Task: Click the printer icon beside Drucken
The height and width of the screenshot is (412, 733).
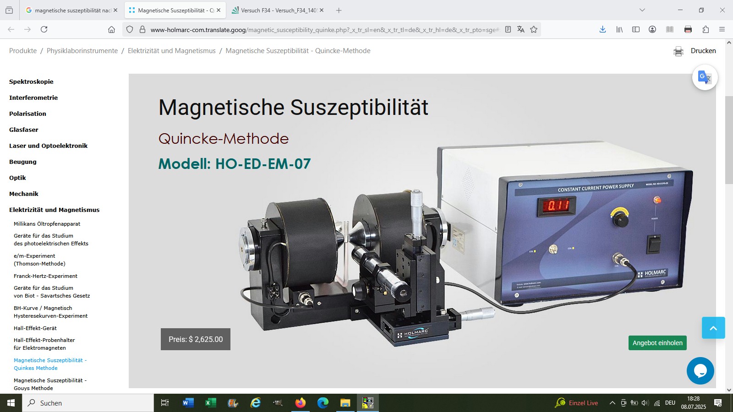Action: coord(678,51)
